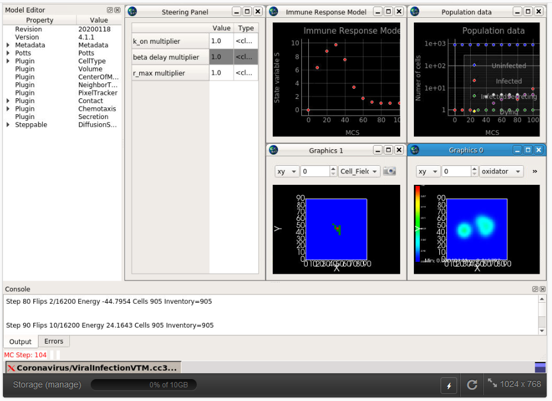Close the Coronavirus/ViralInfectionVTM tab with red X
552x401 pixels.
coord(11,368)
